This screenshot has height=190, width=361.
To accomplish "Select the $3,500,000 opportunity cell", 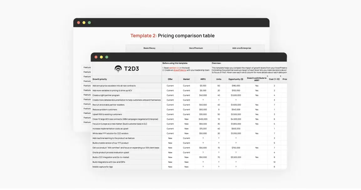I will (236, 157).
